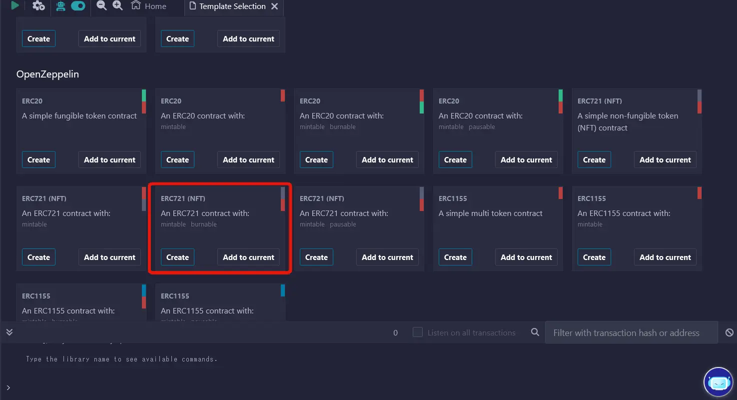737x400 pixels.
Task: Create the simple fungible token ERC20 contract
Action: (38, 160)
